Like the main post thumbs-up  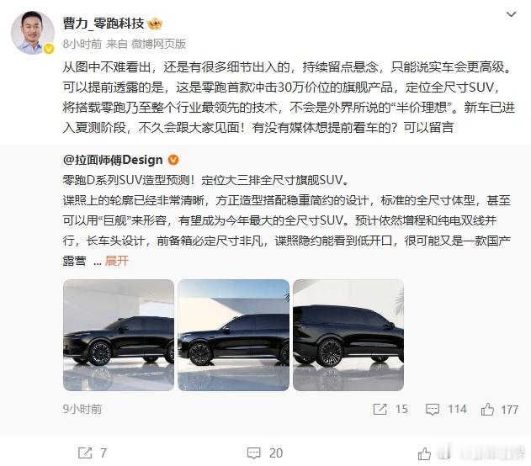coord(424,453)
